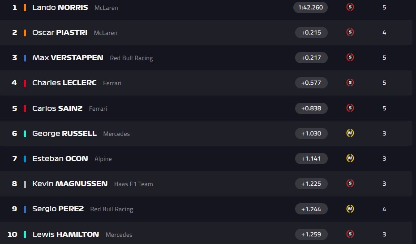The width and height of the screenshot is (416, 244).
Task: Click the Alpine team label beside Ocon
Action: pos(103,159)
